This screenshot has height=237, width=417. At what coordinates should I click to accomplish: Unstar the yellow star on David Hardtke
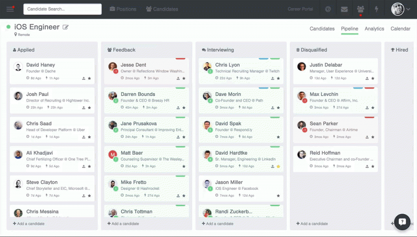pos(278,166)
